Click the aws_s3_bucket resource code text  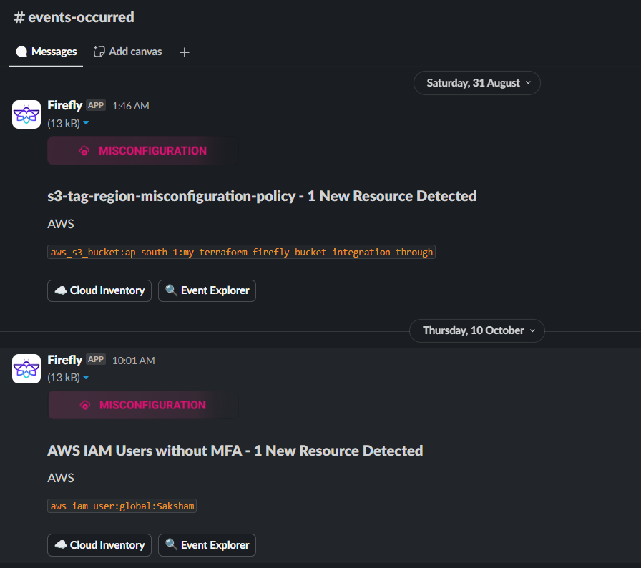[241, 252]
